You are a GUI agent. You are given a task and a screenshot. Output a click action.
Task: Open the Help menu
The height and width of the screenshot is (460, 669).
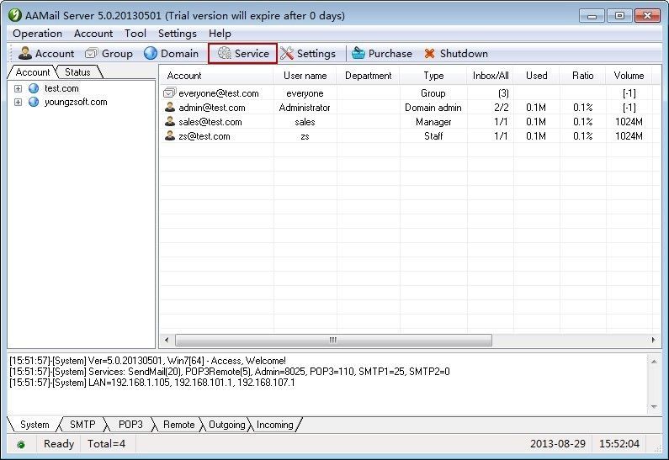point(220,34)
